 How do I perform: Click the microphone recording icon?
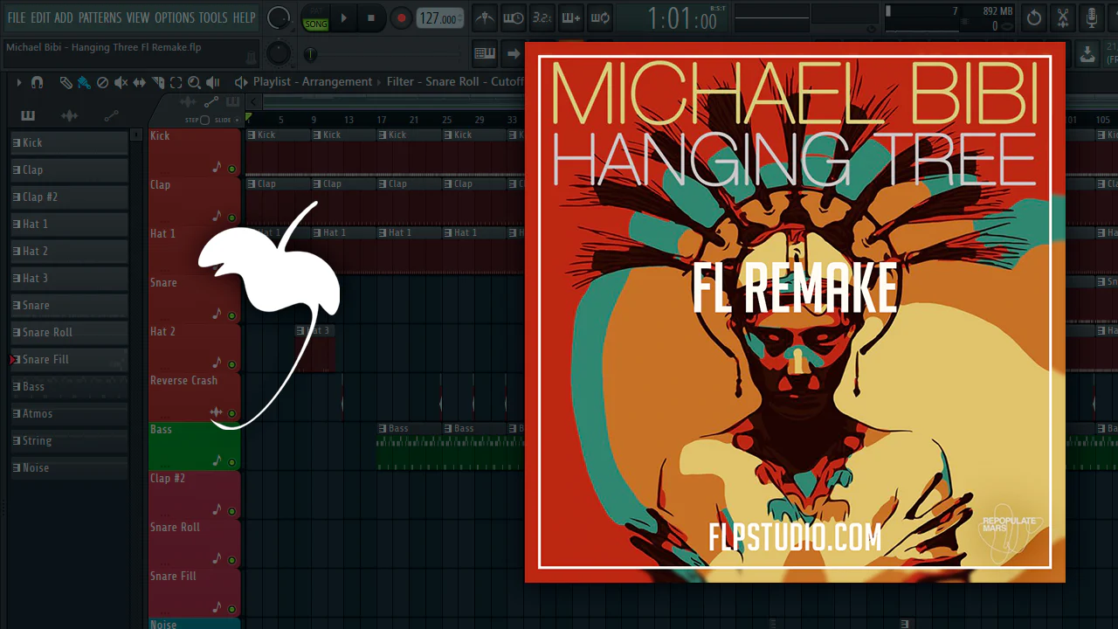click(1091, 18)
